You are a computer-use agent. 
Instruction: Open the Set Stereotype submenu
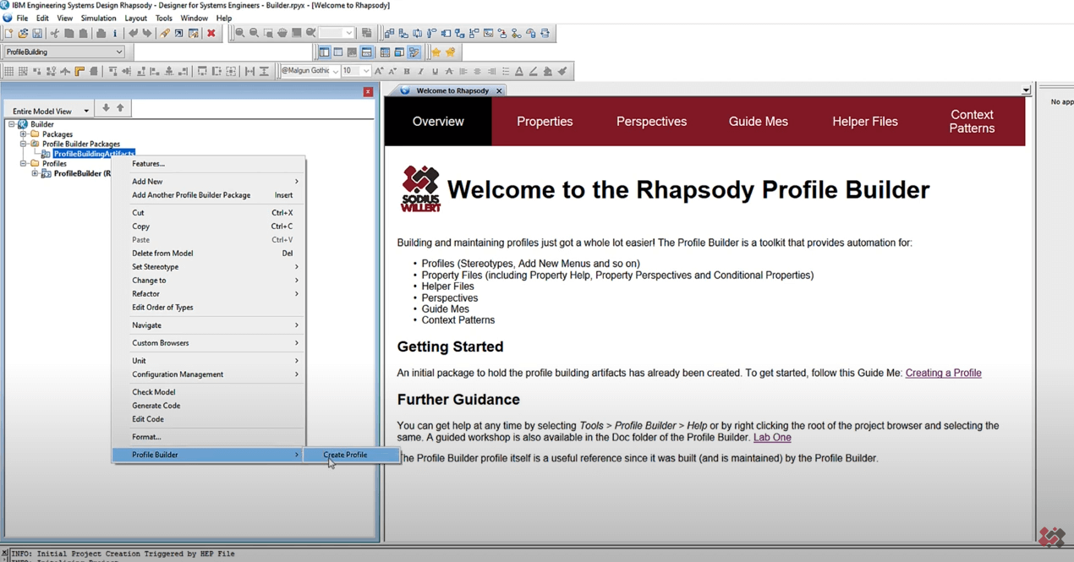pyautogui.click(x=208, y=267)
